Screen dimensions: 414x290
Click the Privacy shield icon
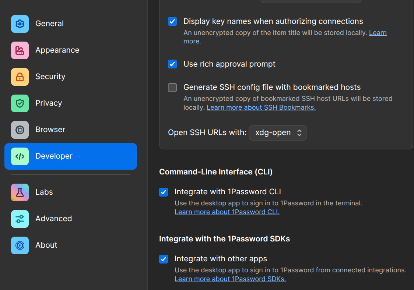coord(20,103)
